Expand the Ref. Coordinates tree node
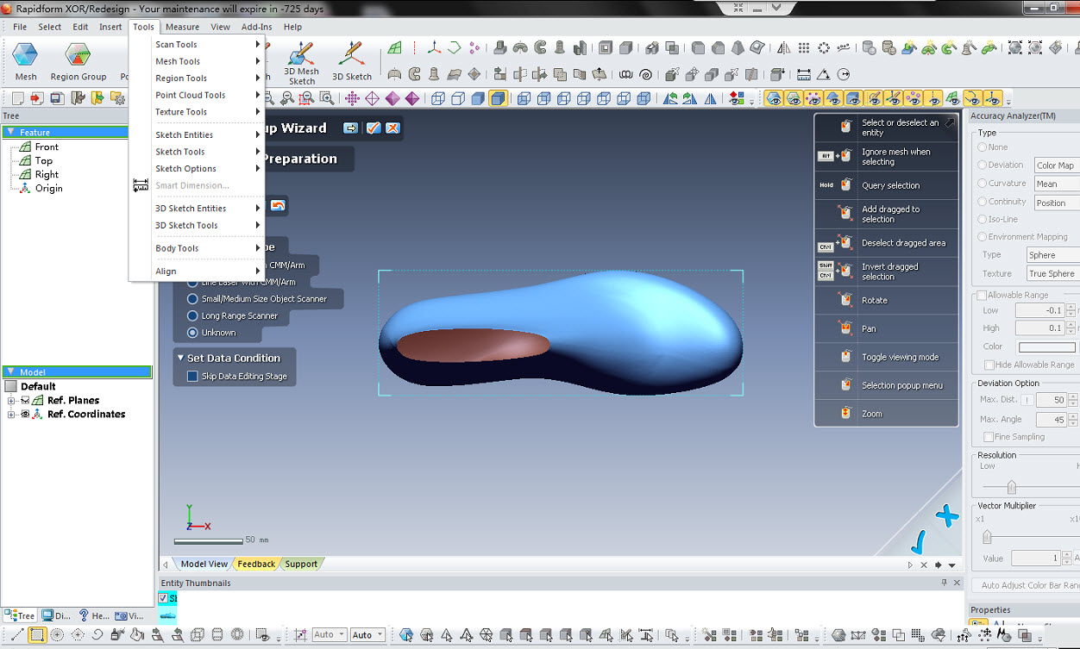This screenshot has width=1080, height=649. coord(11,415)
